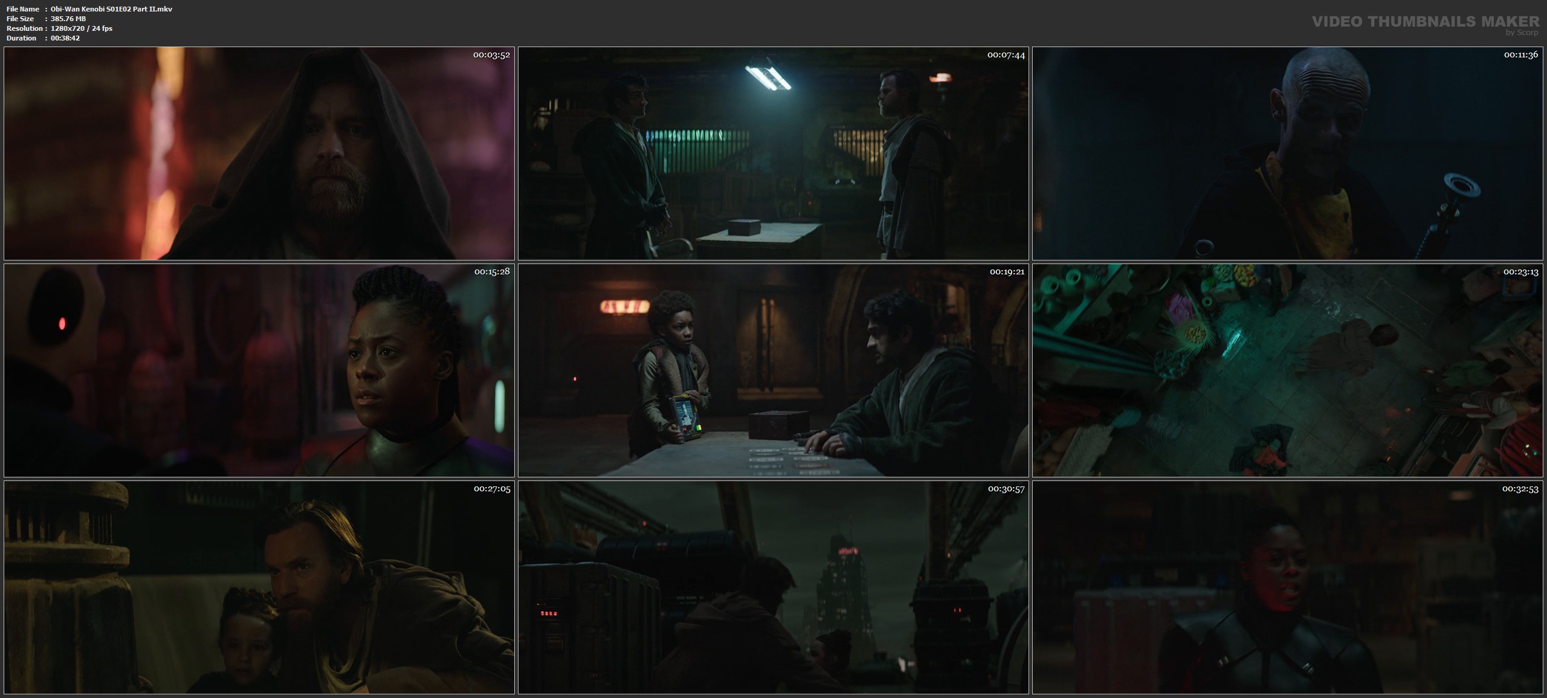Click the thumbnail at 00:03:52
The image size is (1547, 698).
(259, 153)
